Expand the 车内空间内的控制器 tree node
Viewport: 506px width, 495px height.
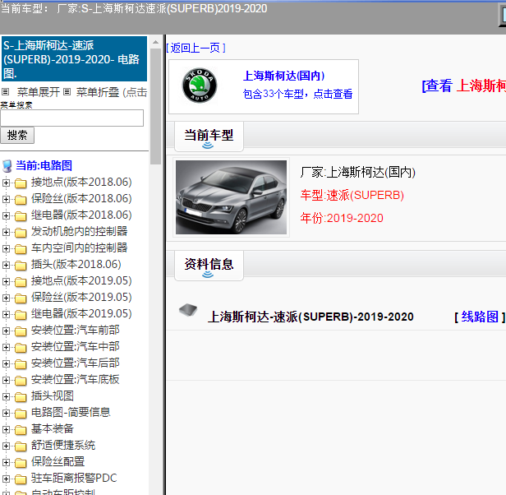[6, 249]
